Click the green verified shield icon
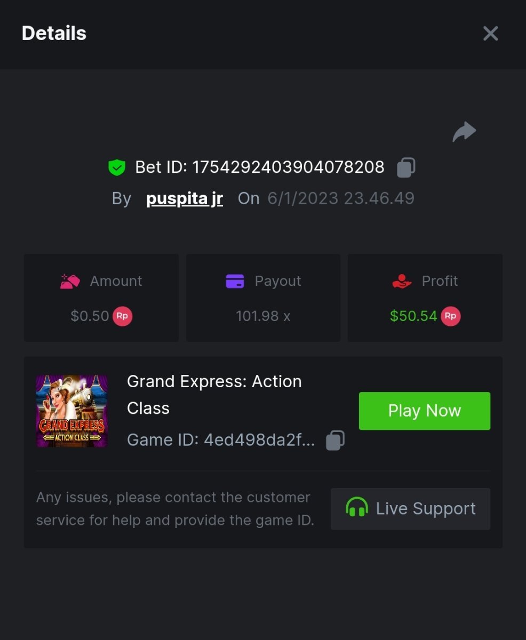The width and height of the screenshot is (526, 640). 117,168
